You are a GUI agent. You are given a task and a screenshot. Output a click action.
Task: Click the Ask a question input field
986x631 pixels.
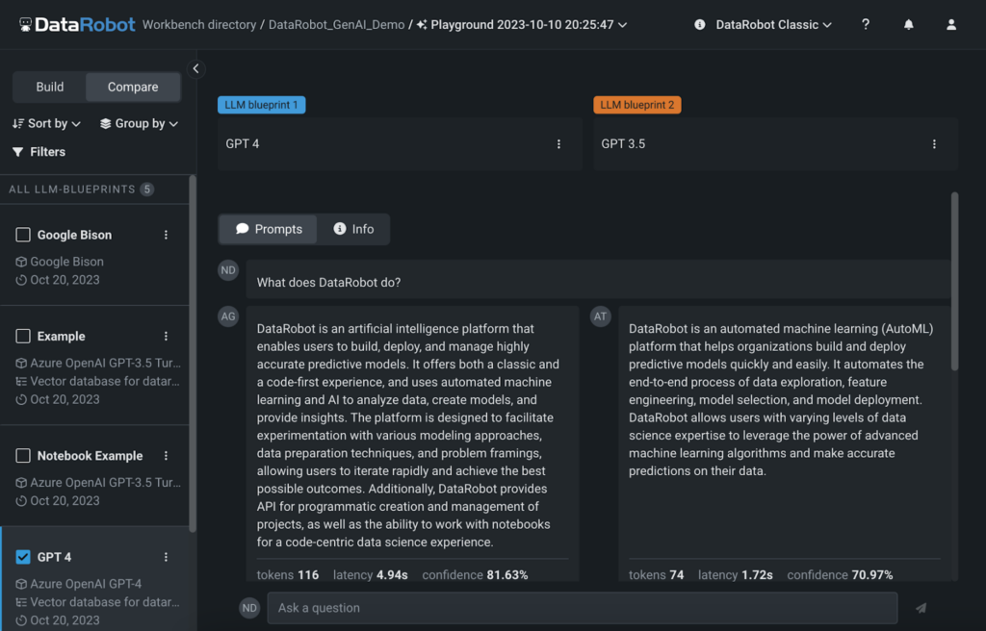[x=583, y=608]
